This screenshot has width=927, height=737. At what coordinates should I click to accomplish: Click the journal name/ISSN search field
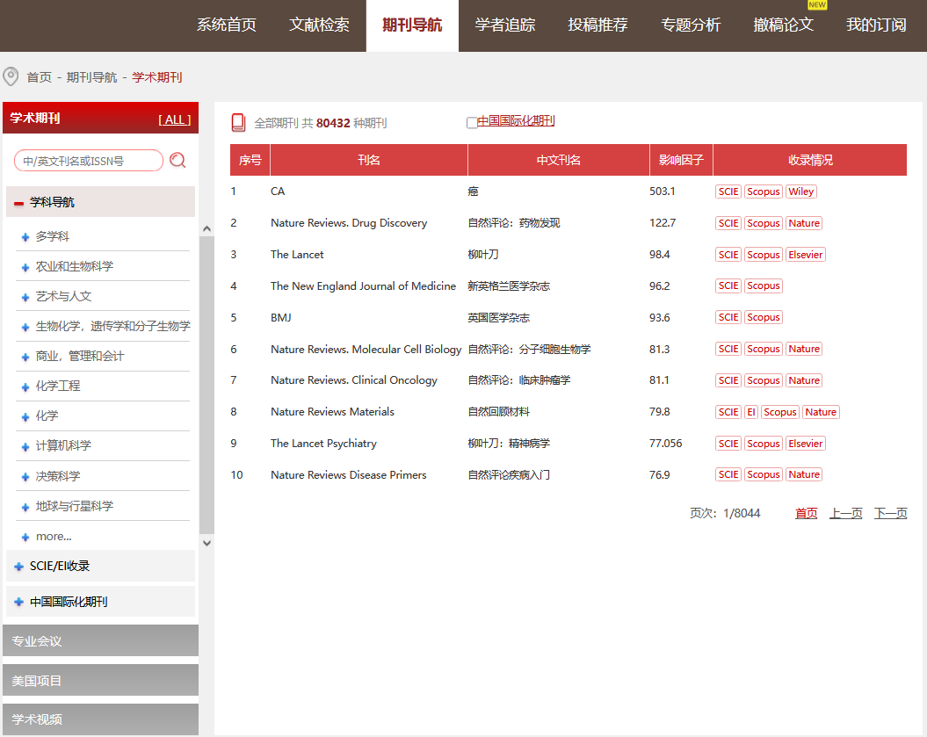pos(89,161)
